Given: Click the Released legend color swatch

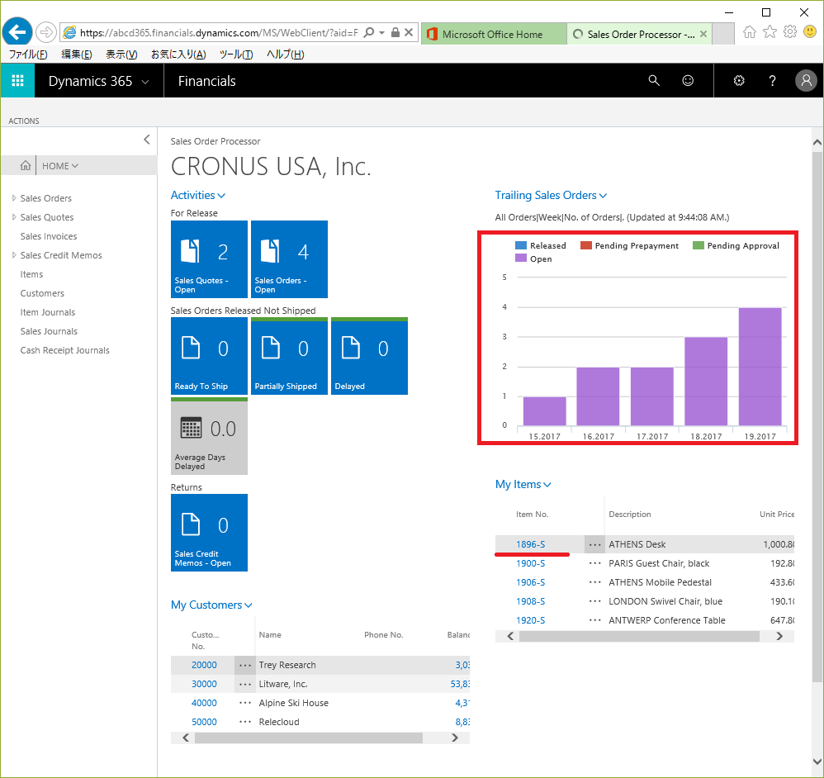Looking at the screenshot, I should coord(521,245).
